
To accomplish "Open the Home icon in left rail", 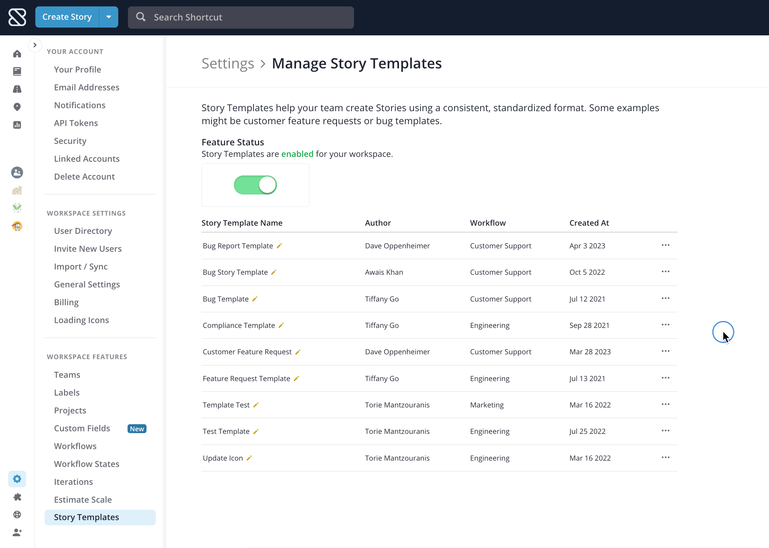I will pos(17,54).
